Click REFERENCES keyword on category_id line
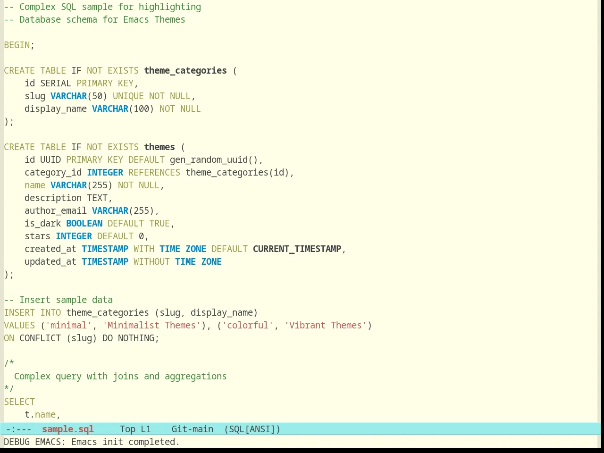 tap(154, 172)
